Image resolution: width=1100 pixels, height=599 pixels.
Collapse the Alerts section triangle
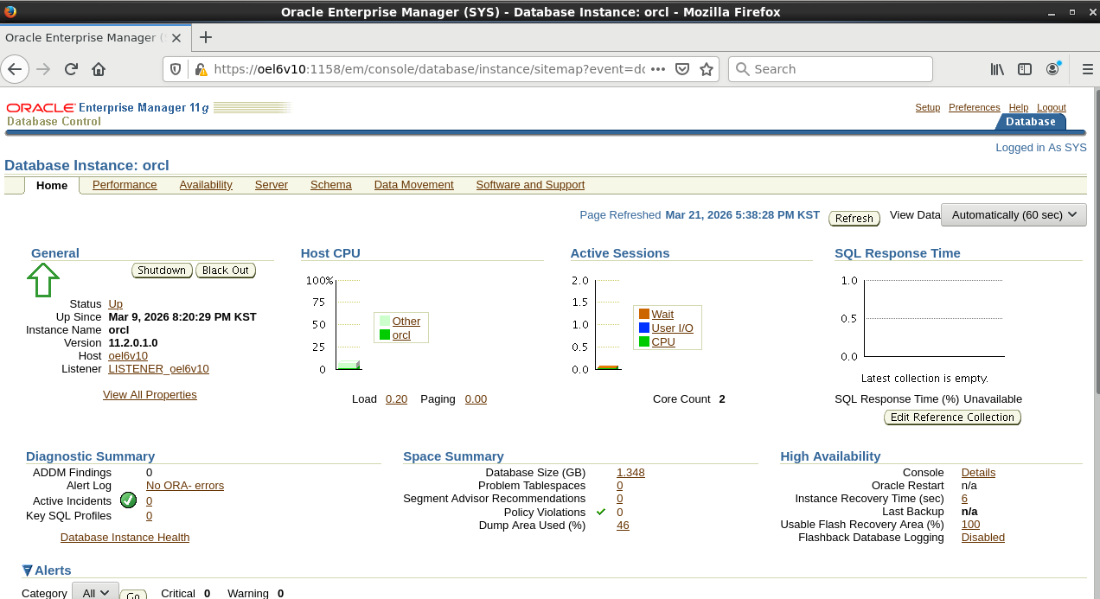pyautogui.click(x=28, y=570)
